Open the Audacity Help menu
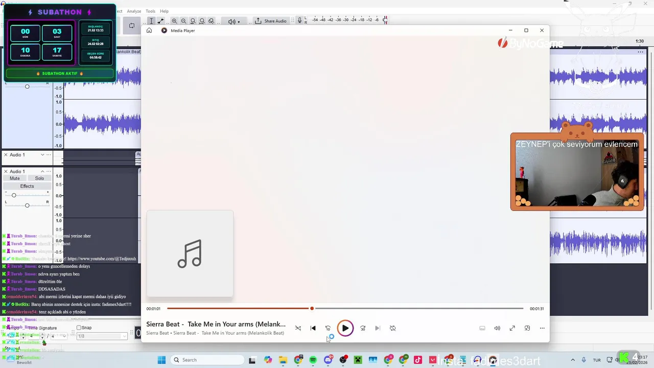 (164, 11)
